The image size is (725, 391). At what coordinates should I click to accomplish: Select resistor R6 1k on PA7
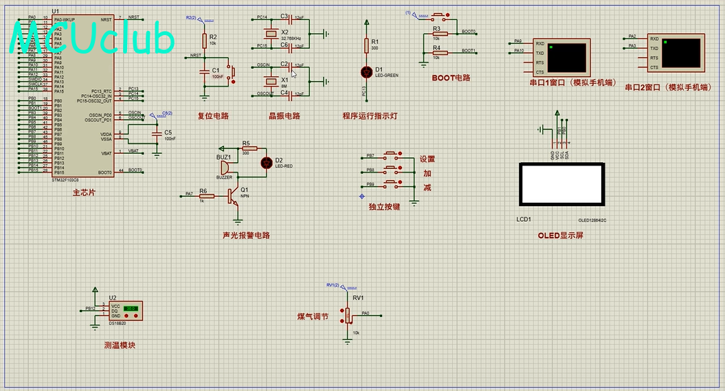pyautogui.click(x=207, y=196)
